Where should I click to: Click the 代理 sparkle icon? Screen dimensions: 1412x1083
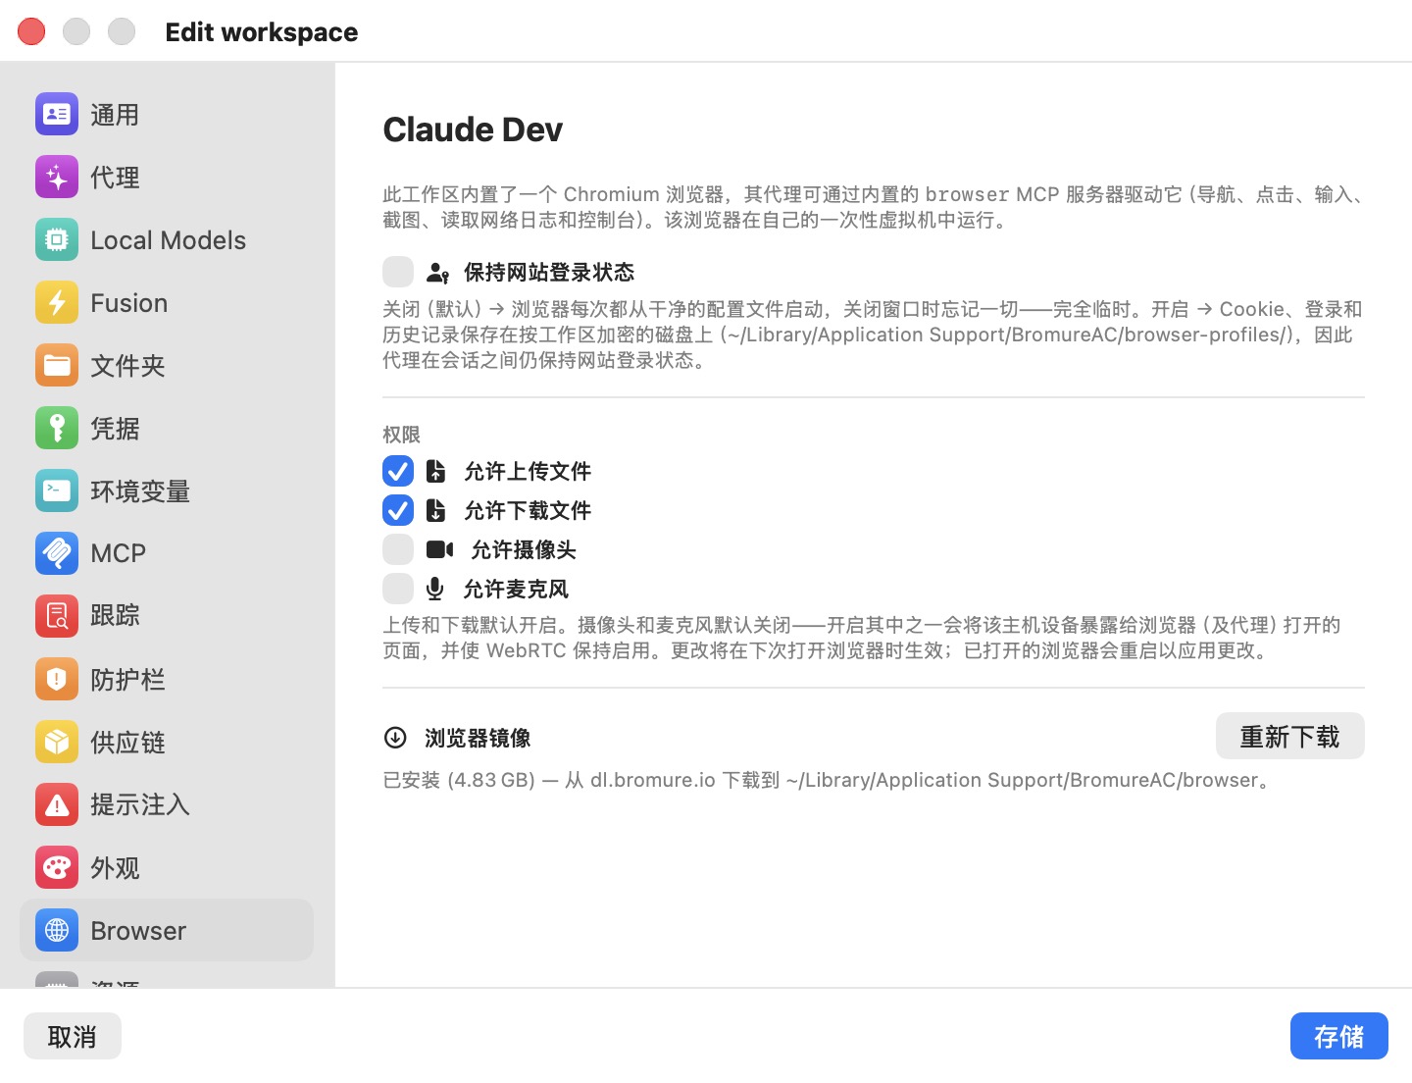pos(57,178)
